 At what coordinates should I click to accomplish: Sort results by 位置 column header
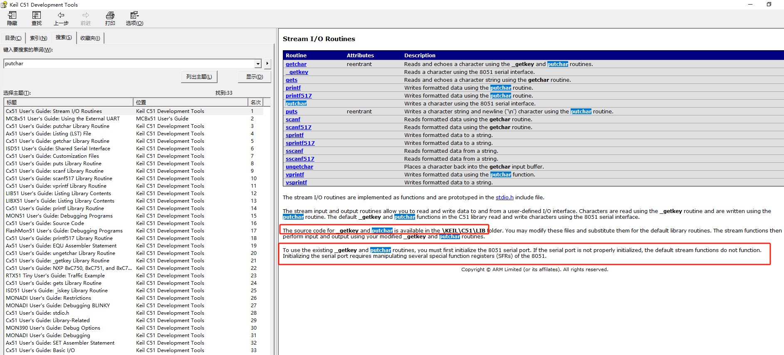coord(190,102)
